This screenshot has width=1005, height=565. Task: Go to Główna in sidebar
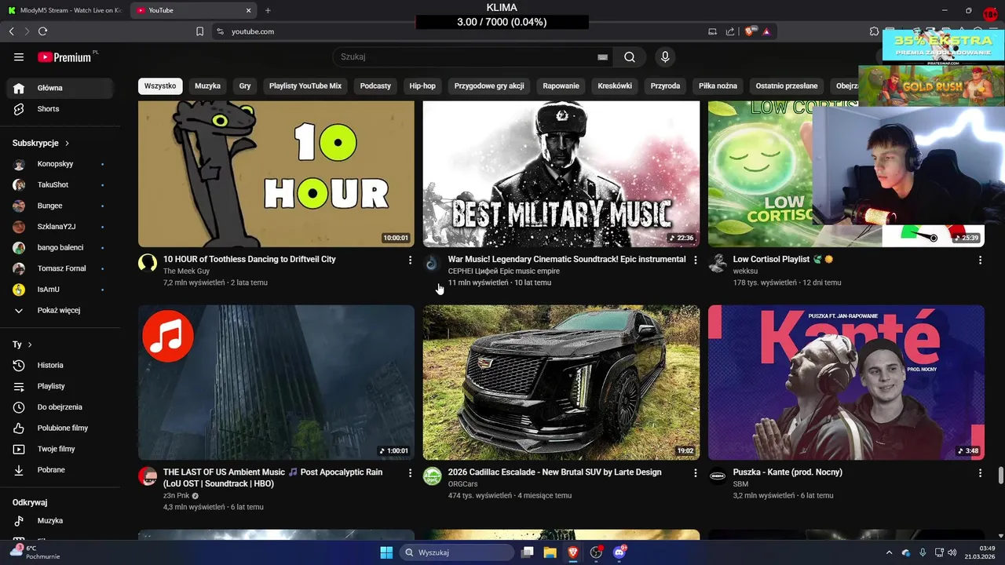[x=60, y=88]
